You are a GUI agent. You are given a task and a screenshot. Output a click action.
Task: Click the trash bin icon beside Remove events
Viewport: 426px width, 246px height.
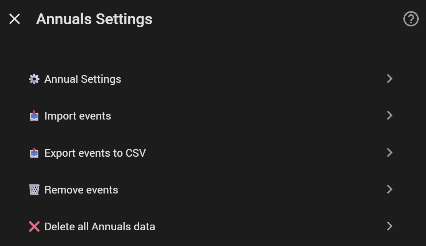click(x=34, y=190)
